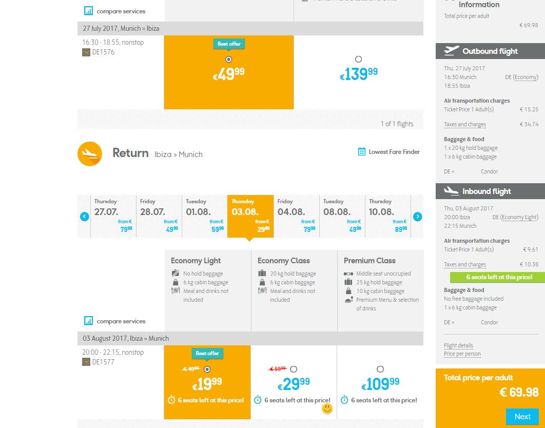Click the 1 of 1 flights text
Screen dimensions: 545x428
coord(397,124)
